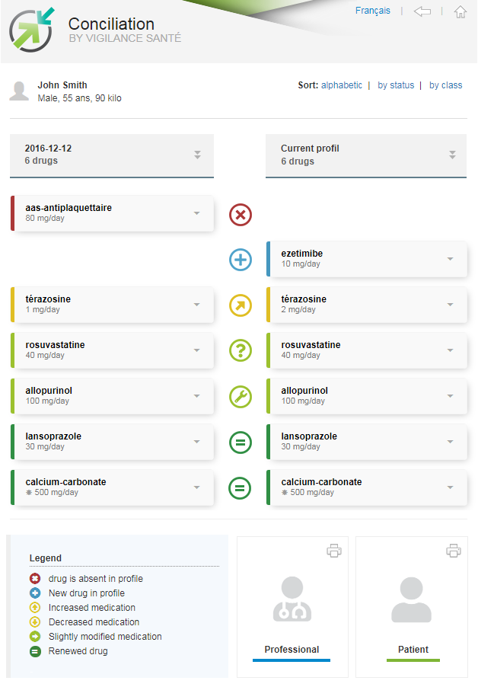The image size is (478, 687).
Task: Print the Patient report via printer icon
Action: coord(454,551)
